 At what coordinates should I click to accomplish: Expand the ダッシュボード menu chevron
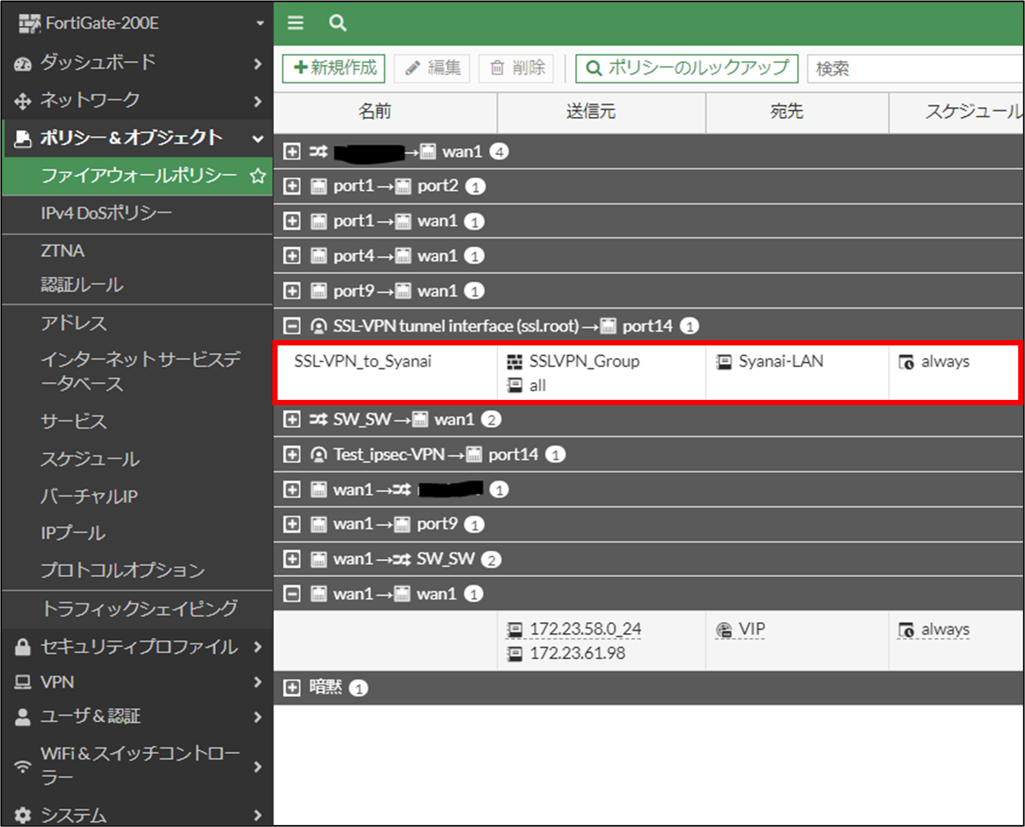pyautogui.click(x=257, y=64)
